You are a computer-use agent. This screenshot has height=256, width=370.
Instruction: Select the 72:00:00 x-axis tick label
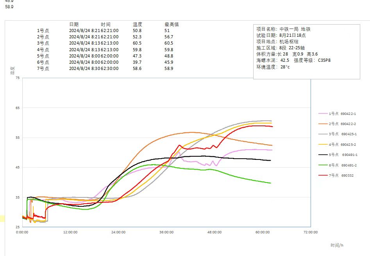pos(310,232)
